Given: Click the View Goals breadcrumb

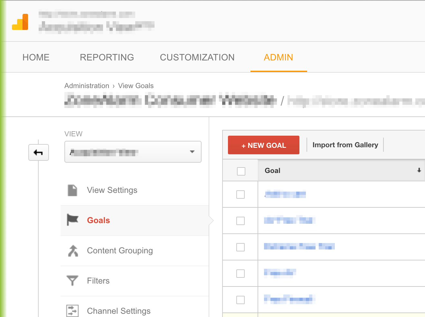Looking at the screenshot, I should (x=136, y=86).
